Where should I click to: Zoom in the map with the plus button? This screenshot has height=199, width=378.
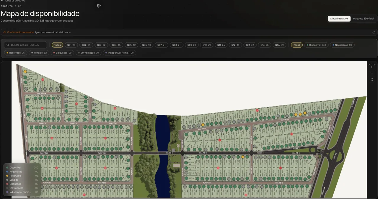[372, 67]
